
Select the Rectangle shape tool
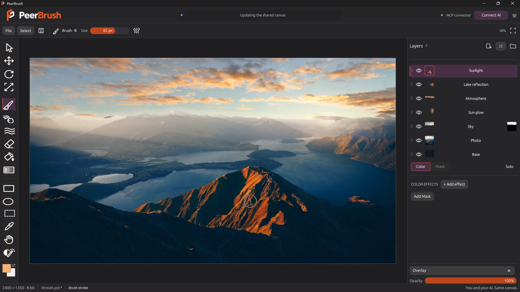pos(9,189)
